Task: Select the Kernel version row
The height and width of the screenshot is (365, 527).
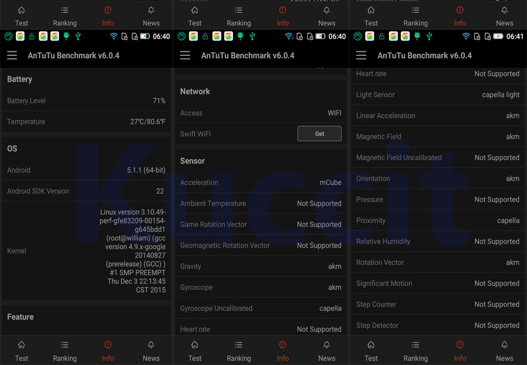Action: (x=86, y=251)
